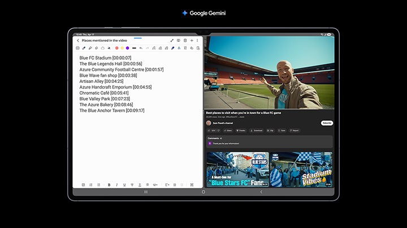
Task: Choose the purple pen color swatch
Action: pos(128,48)
